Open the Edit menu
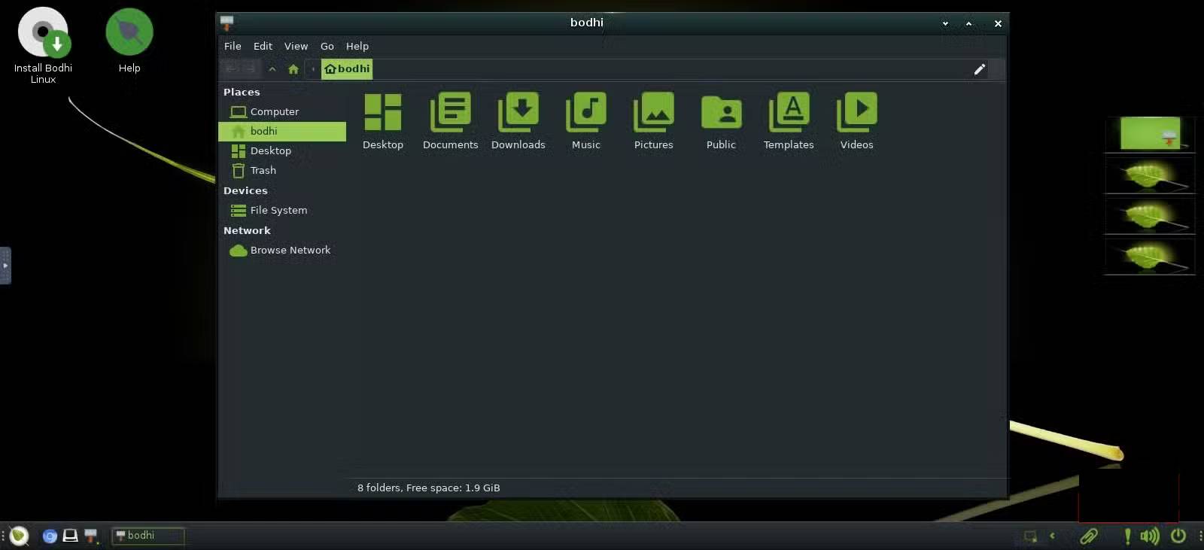Screen dimensions: 1204x550 point(263,46)
